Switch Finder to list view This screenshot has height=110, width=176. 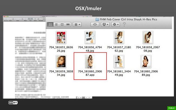click(56, 25)
